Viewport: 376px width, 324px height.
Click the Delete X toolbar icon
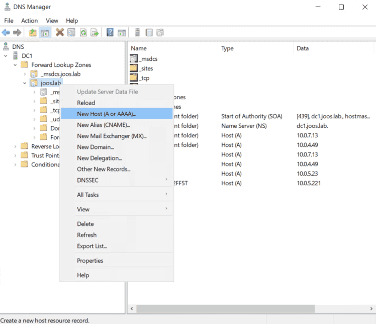60,32
